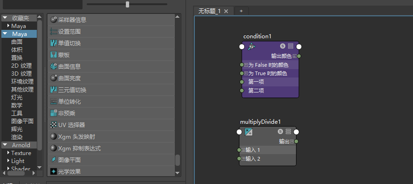
Task: Select the 单位转化 node icon
Action: tap(54, 102)
